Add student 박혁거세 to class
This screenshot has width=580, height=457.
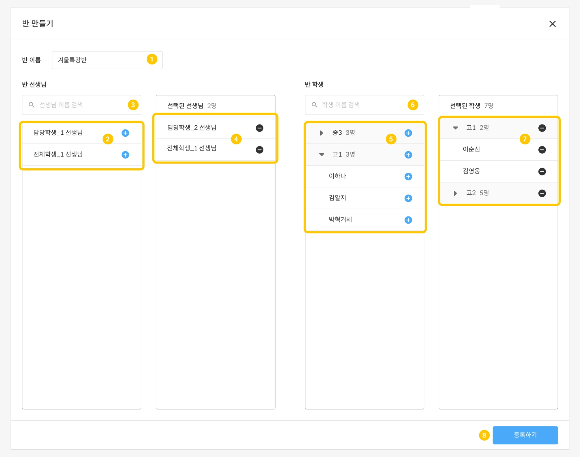[x=408, y=220]
